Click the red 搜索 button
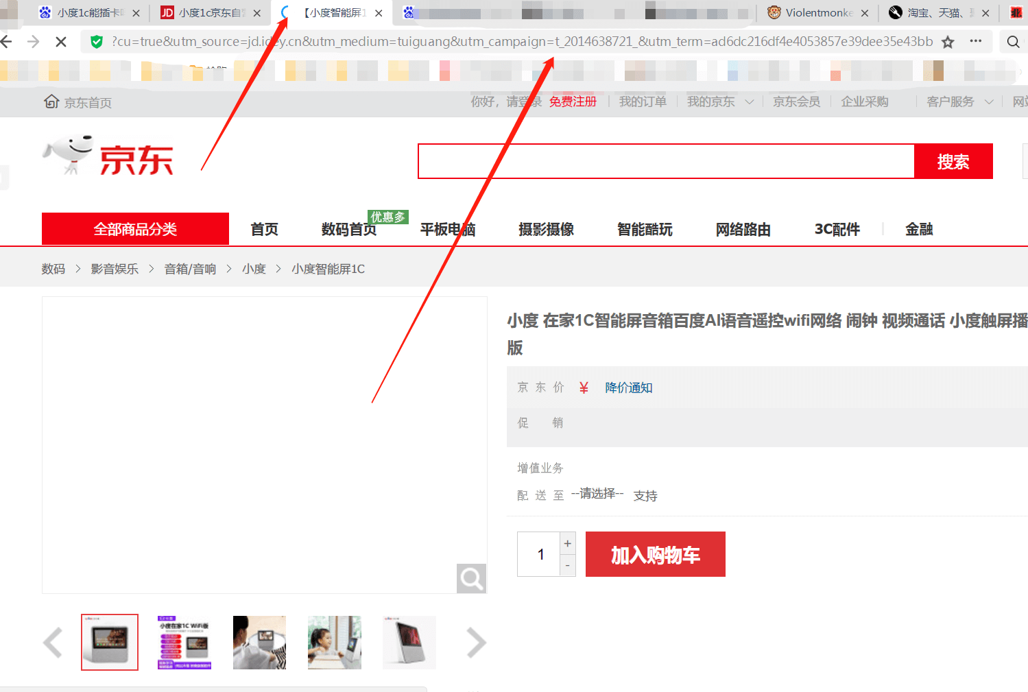Image resolution: width=1028 pixels, height=692 pixels. coord(953,161)
